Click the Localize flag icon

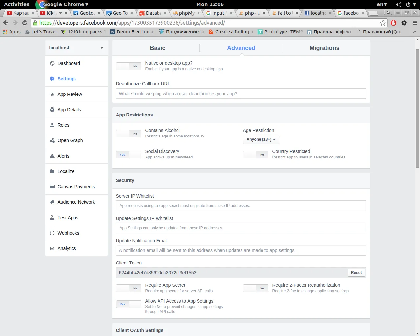point(52,171)
